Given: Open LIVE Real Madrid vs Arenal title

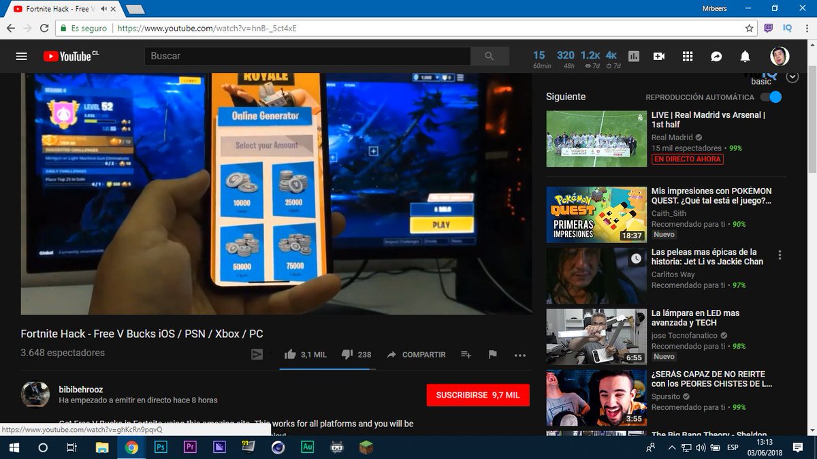Looking at the screenshot, I should point(708,120).
